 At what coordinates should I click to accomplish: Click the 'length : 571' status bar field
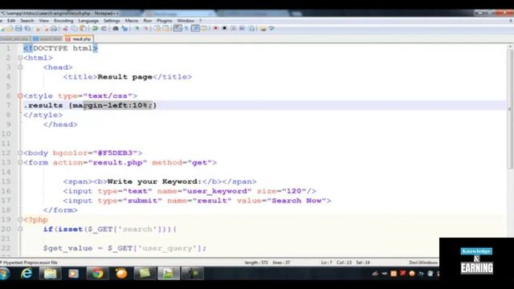tap(256, 263)
